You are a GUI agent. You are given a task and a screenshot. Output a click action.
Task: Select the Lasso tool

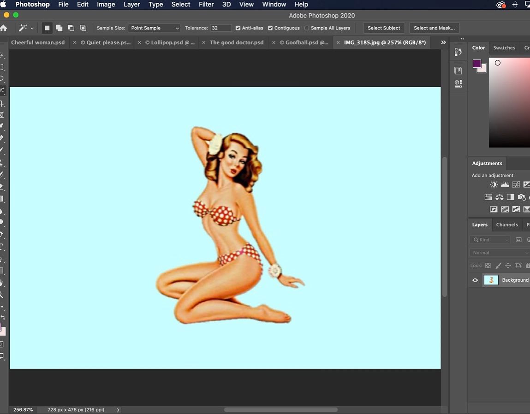point(2,79)
